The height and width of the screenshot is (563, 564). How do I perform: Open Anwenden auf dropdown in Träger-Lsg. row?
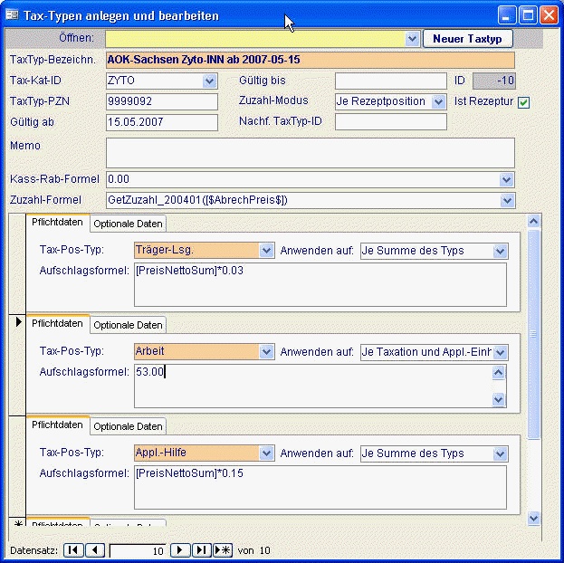click(500, 251)
